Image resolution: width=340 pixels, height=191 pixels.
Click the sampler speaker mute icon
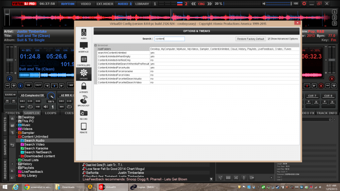(x=45, y=107)
